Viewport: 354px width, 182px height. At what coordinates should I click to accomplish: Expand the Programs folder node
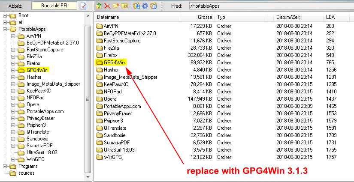(x=6, y=166)
